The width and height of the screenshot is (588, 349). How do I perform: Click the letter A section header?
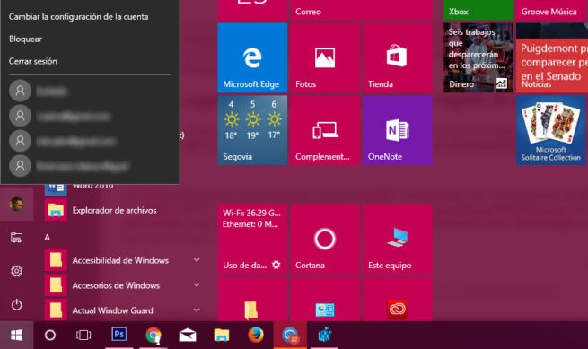48,237
